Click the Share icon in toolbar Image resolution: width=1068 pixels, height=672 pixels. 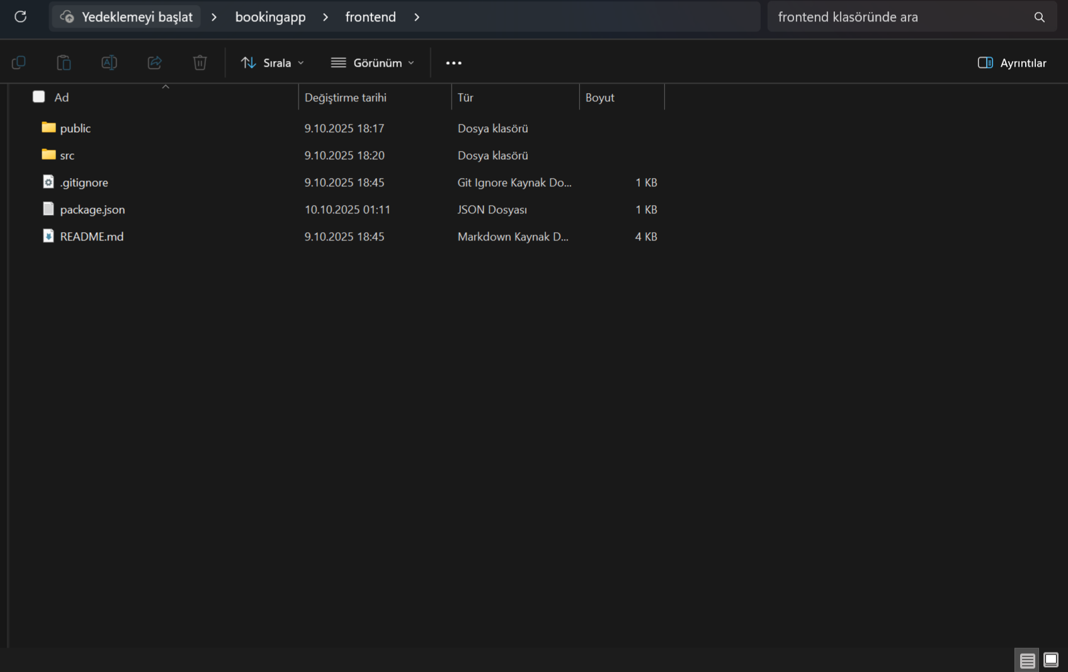pyautogui.click(x=154, y=62)
